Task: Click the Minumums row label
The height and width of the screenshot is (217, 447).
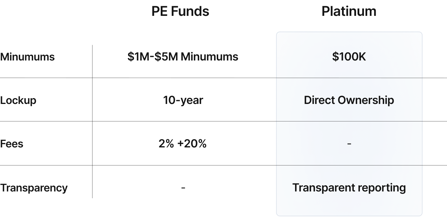Action: [27, 57]
